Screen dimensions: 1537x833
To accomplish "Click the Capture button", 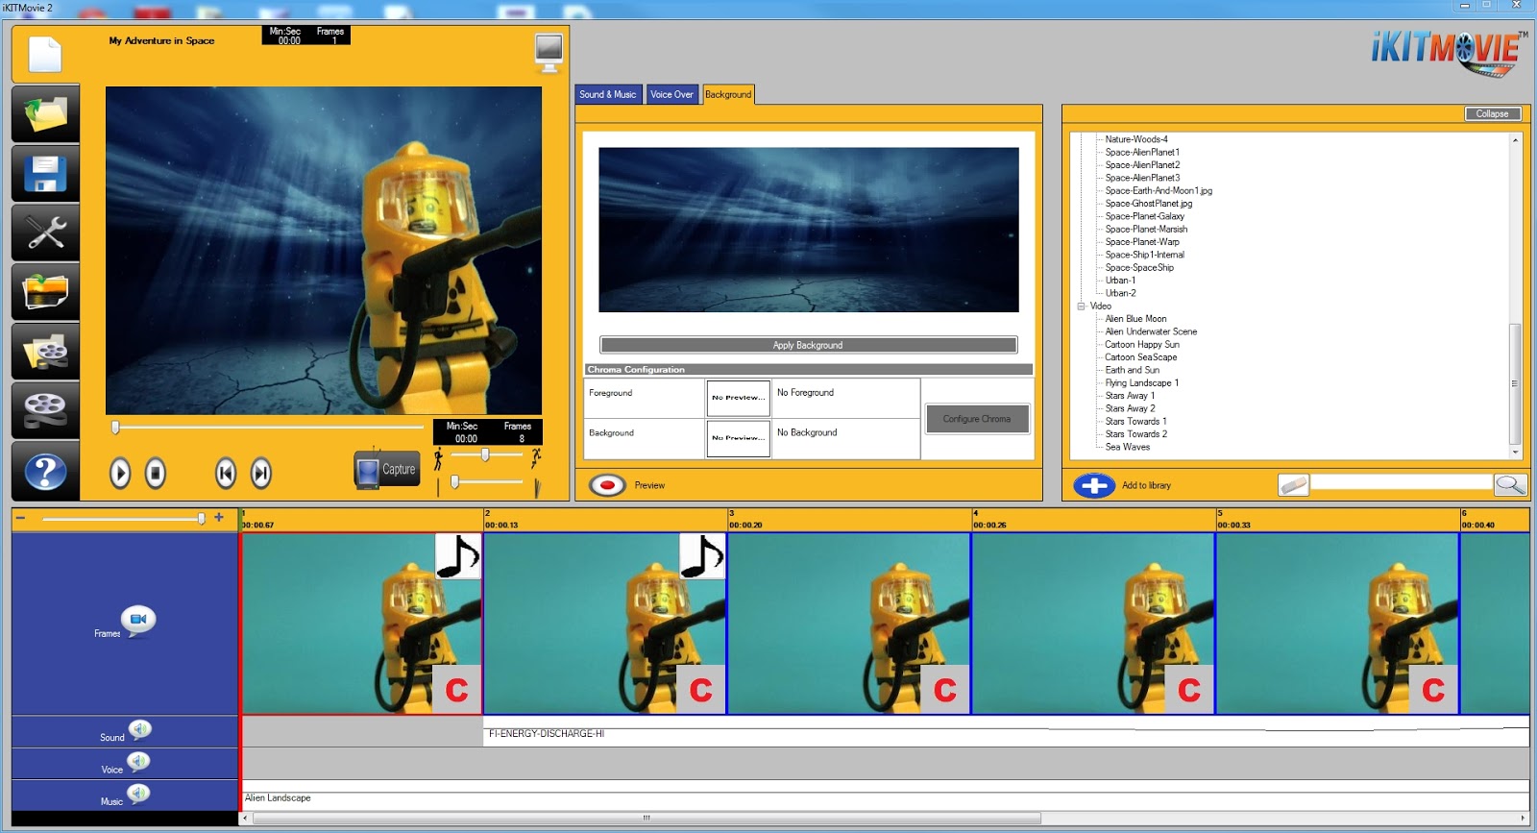I will click(x=387, y=469).
